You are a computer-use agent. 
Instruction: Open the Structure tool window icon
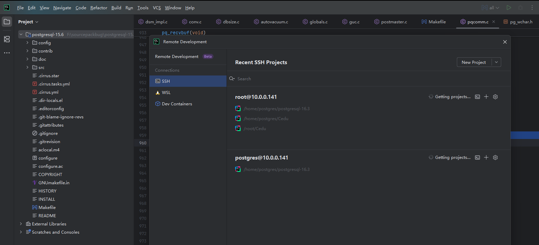coord(7,39)
